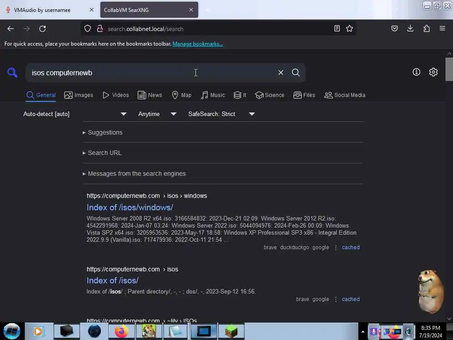Viewport: 453px width, 340px height.
Task: Open the Sandboxie Box taskbar icon
Action: point(149,331)
